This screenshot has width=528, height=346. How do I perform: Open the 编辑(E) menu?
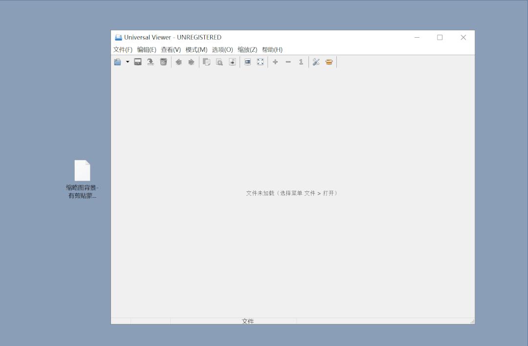coord(147,49)
